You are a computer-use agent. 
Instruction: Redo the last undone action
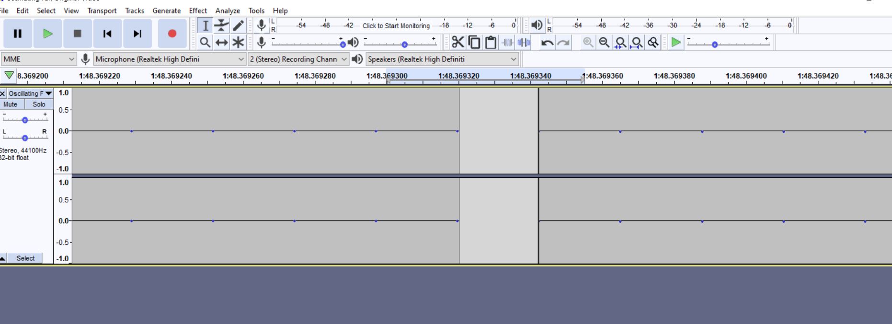[x=563, y=43]
